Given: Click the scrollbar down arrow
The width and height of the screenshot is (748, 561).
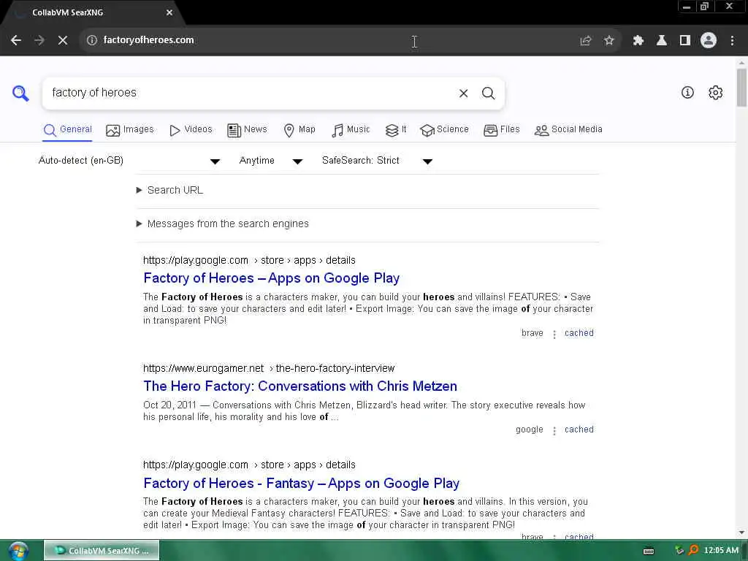Looking at the screenshot, I should click(x=741, y=533).
